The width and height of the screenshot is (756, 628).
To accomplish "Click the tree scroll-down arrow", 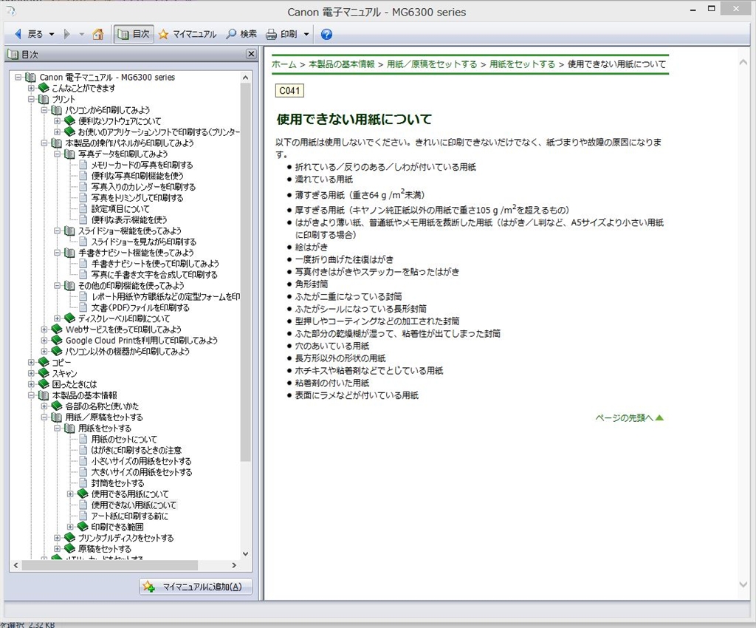I will (245, 553).
